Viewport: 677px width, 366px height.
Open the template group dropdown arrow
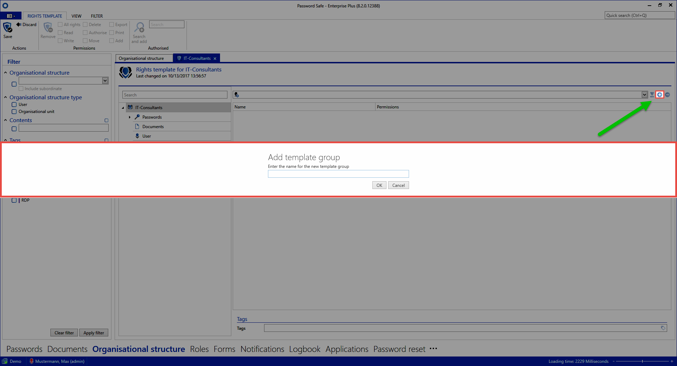click(645, 95)
